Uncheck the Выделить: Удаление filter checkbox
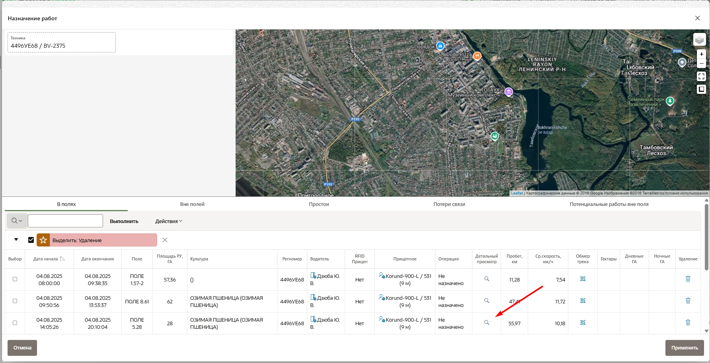 tap(31, 240)
